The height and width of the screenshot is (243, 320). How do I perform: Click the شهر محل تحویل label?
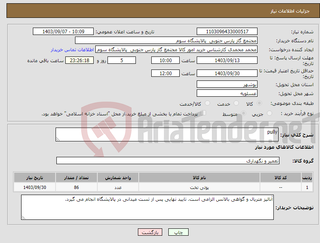point(296,93)
